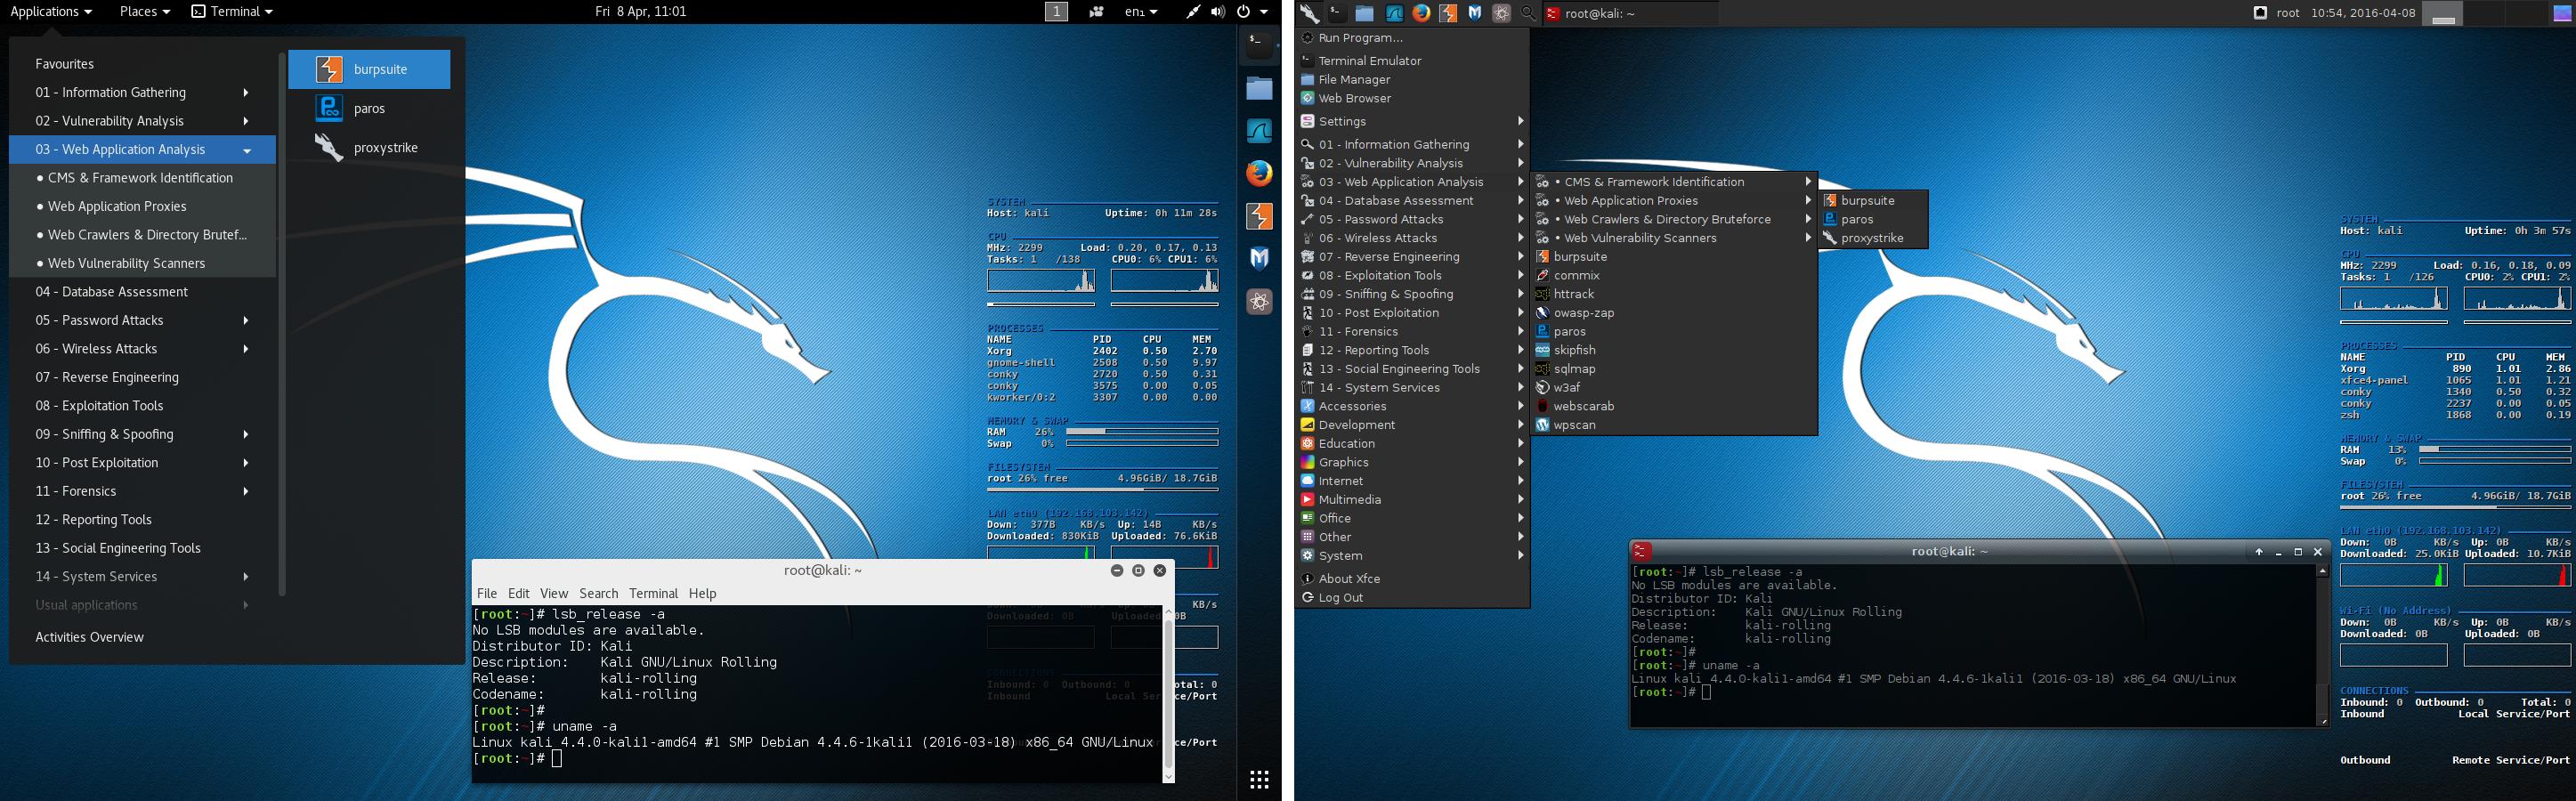Click the application finder magnifier in Xfce panel
Screen dimensions: 2576x801
tap(1528, 13)
